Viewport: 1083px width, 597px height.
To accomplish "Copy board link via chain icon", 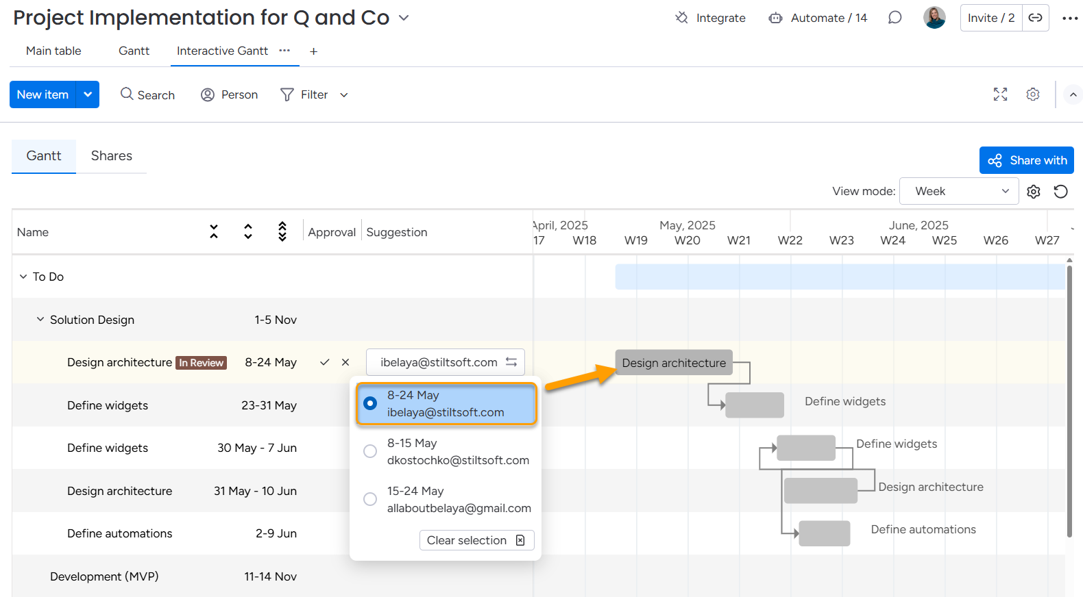I will click(x=1035, y=18).
